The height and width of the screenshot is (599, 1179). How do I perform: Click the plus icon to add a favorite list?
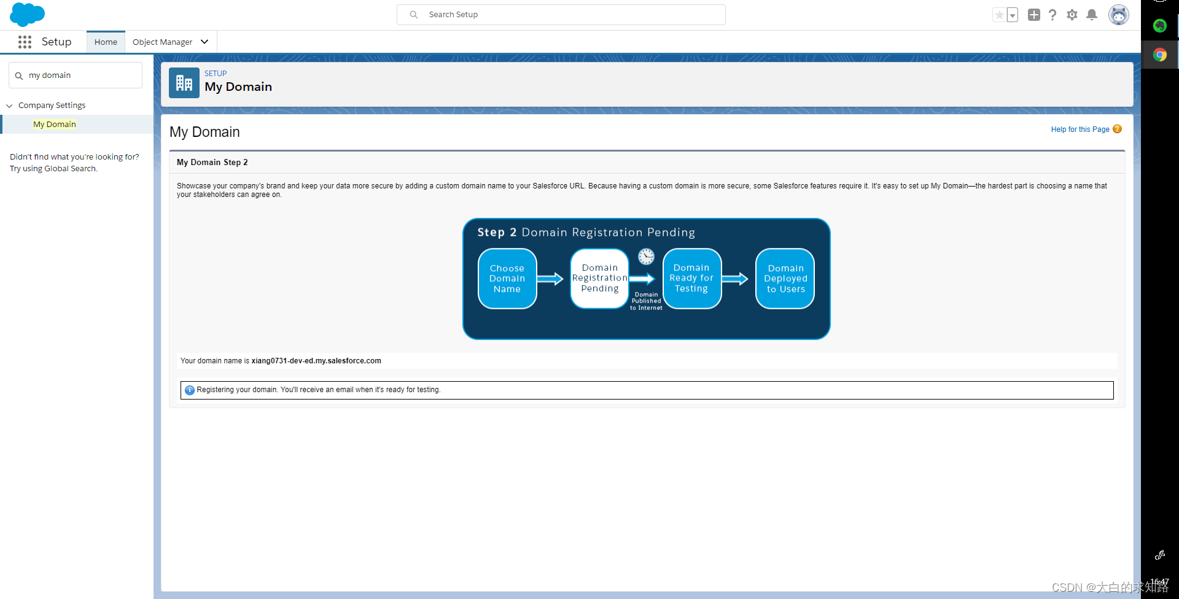(1033, 14)
